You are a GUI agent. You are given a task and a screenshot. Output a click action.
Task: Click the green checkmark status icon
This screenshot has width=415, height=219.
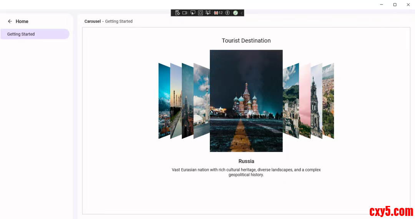235,13
